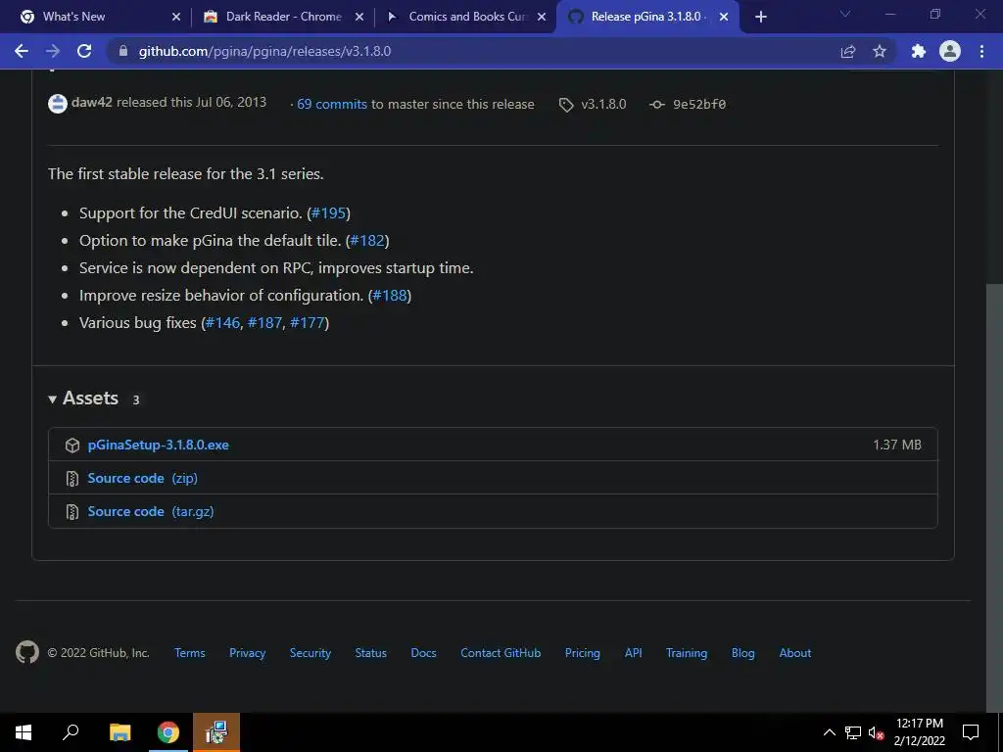Close the Release pGina 3.1.8.0 tab

pyautogui.click(x=724, y=17)
